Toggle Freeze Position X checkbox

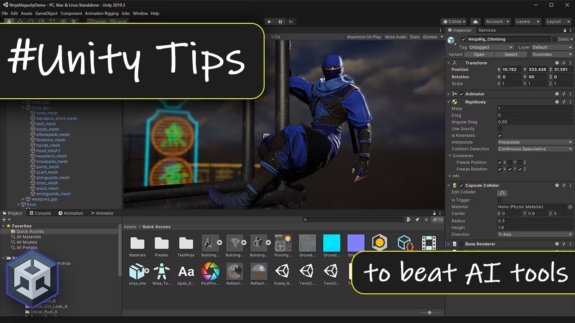(500, 162)
